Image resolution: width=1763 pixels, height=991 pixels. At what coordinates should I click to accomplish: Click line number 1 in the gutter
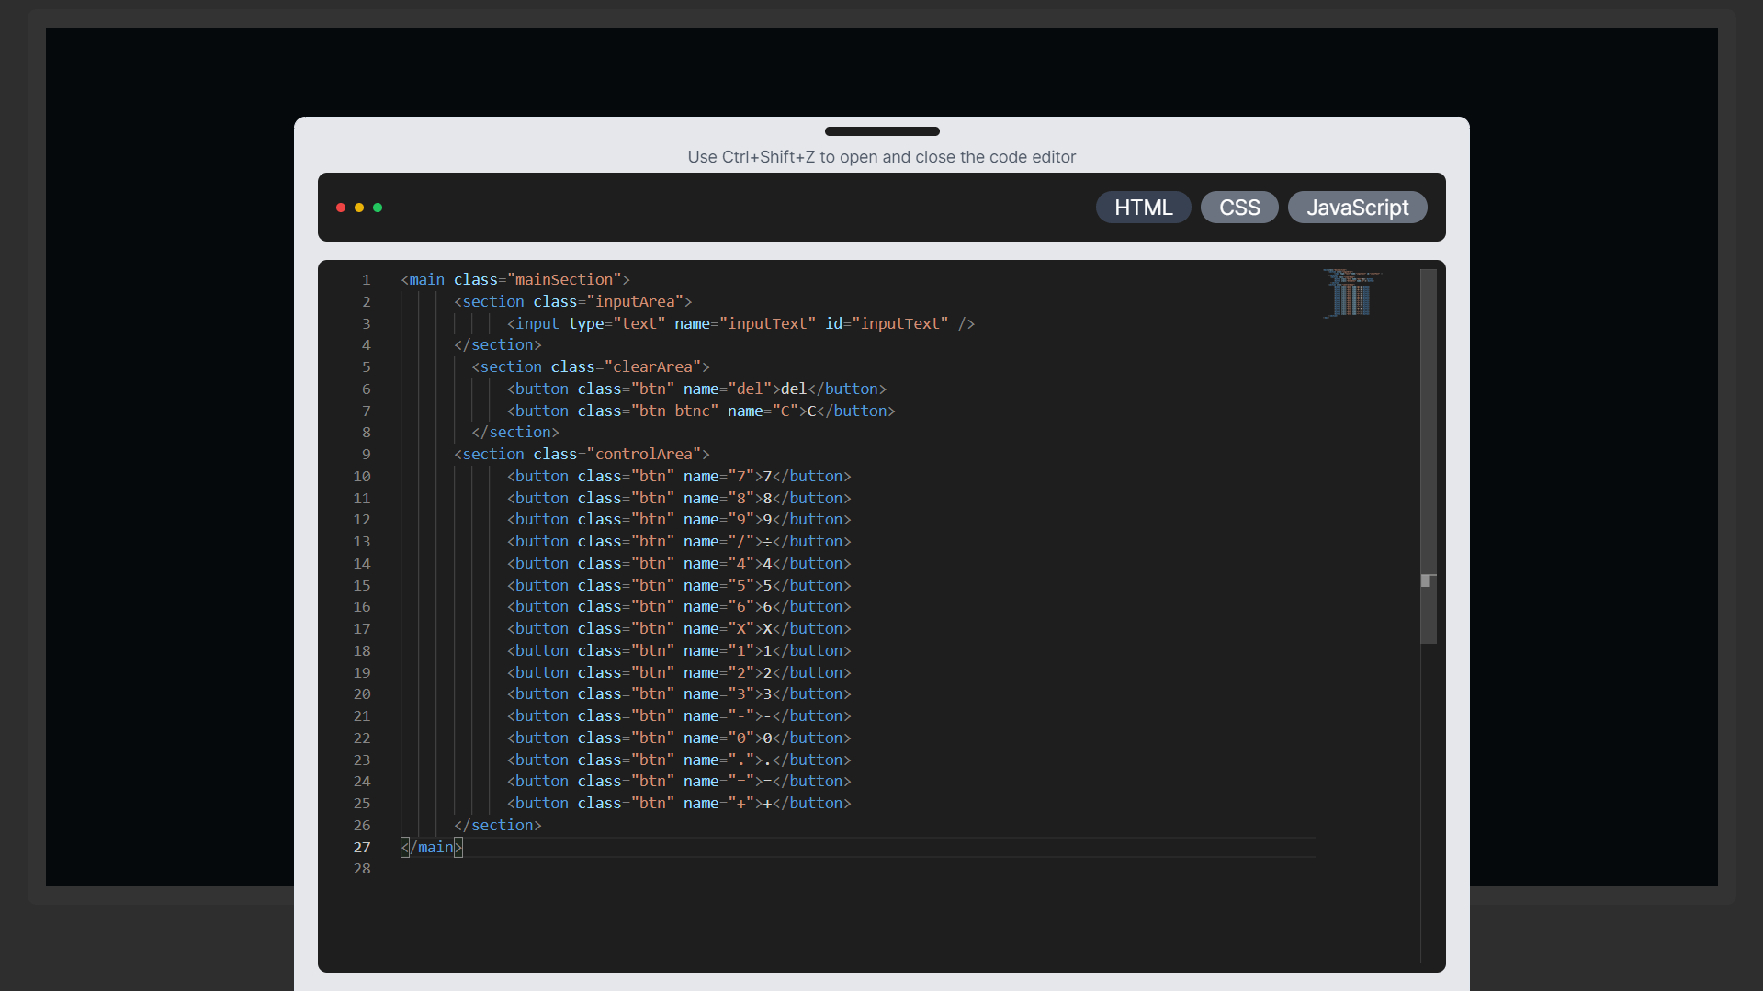tap(366, 279)
